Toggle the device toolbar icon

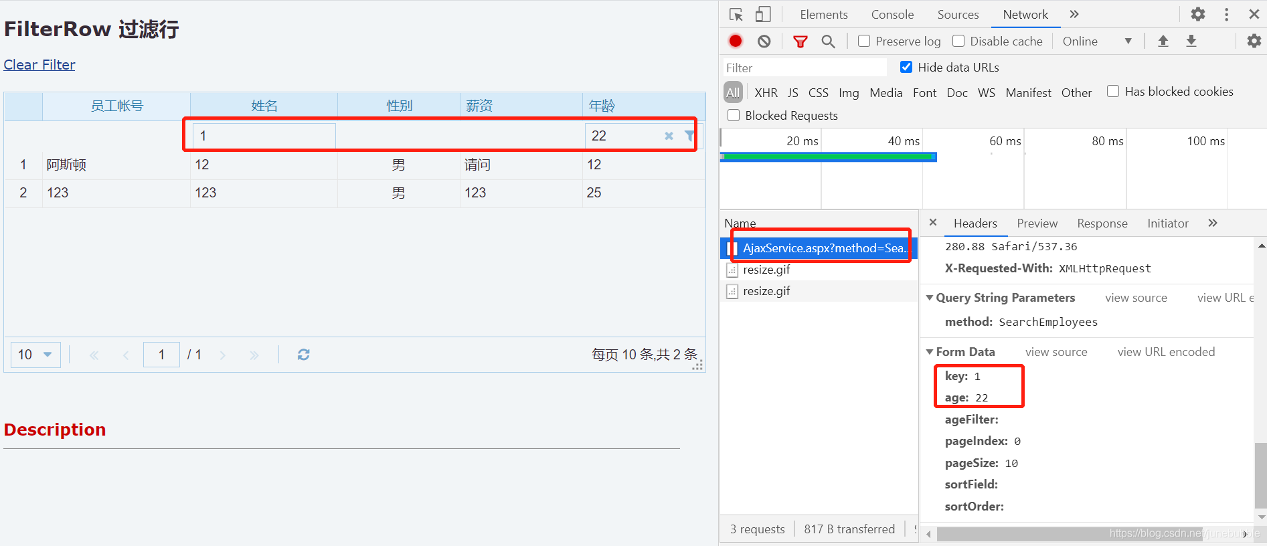(763, 15)
